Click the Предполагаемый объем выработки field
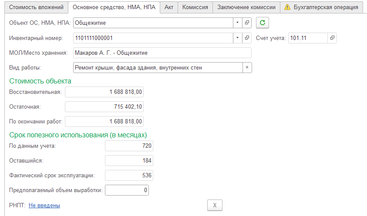367x216 pixels. tap(127, 190)
